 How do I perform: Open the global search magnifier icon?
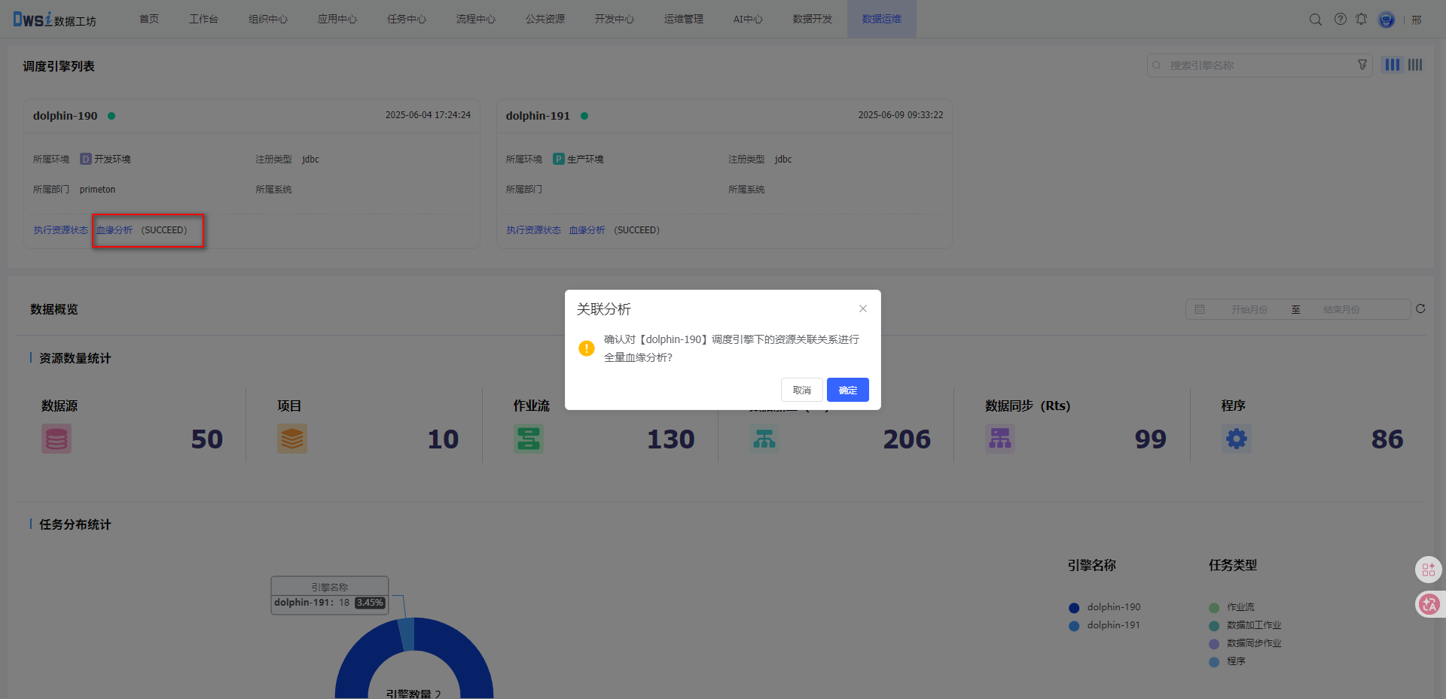[x=1315, y=20]
